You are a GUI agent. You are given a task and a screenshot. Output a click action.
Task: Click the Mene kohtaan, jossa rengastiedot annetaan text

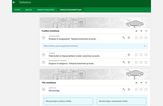click(x=61, y=46)
